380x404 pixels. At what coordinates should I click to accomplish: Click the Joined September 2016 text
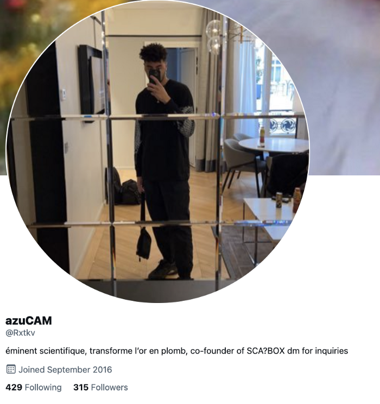[x=65, y=369]
